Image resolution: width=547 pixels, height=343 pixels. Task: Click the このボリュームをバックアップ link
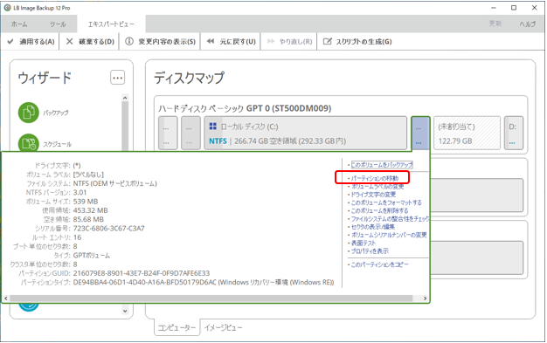(x=382, y=165)
